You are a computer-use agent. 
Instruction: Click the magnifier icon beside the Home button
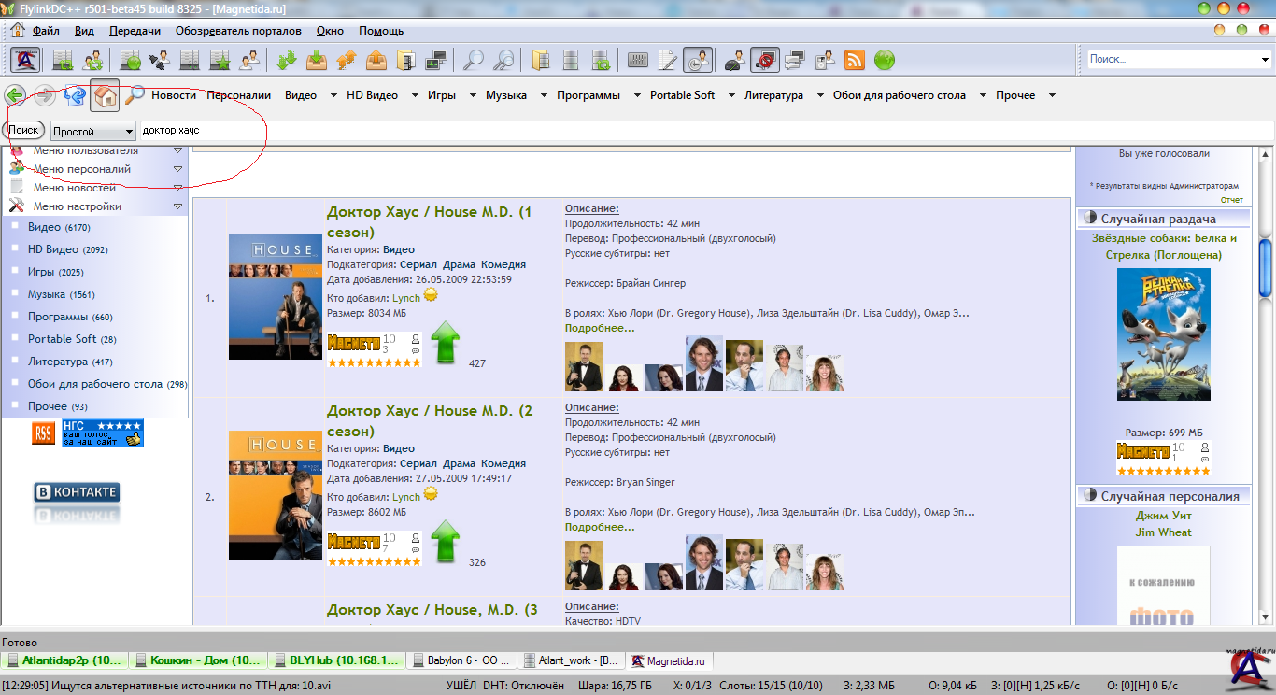coord(135,95)
